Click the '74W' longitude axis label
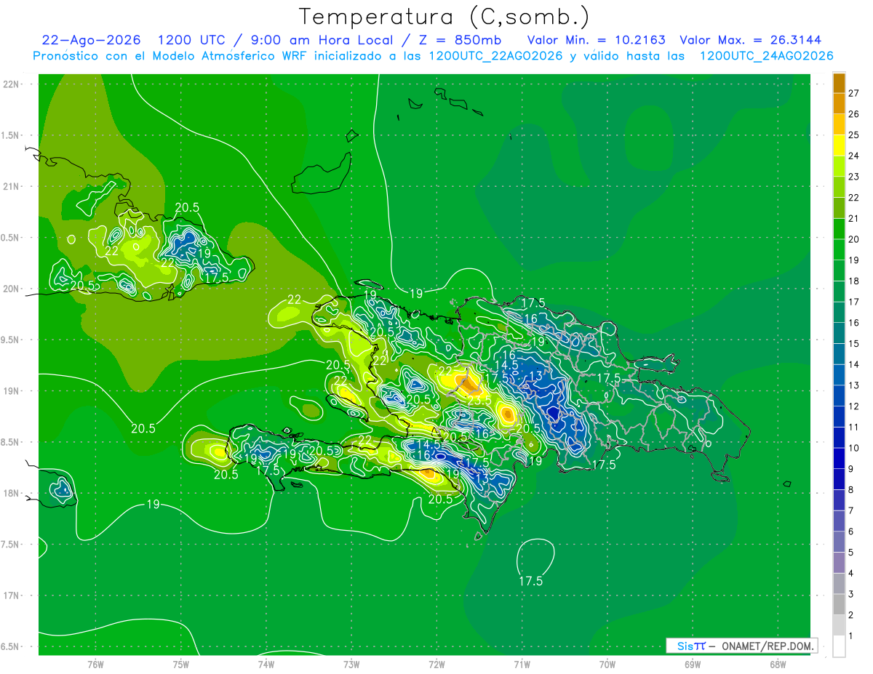The height and width of the screenshot is (674, 873). pos(266,664)
